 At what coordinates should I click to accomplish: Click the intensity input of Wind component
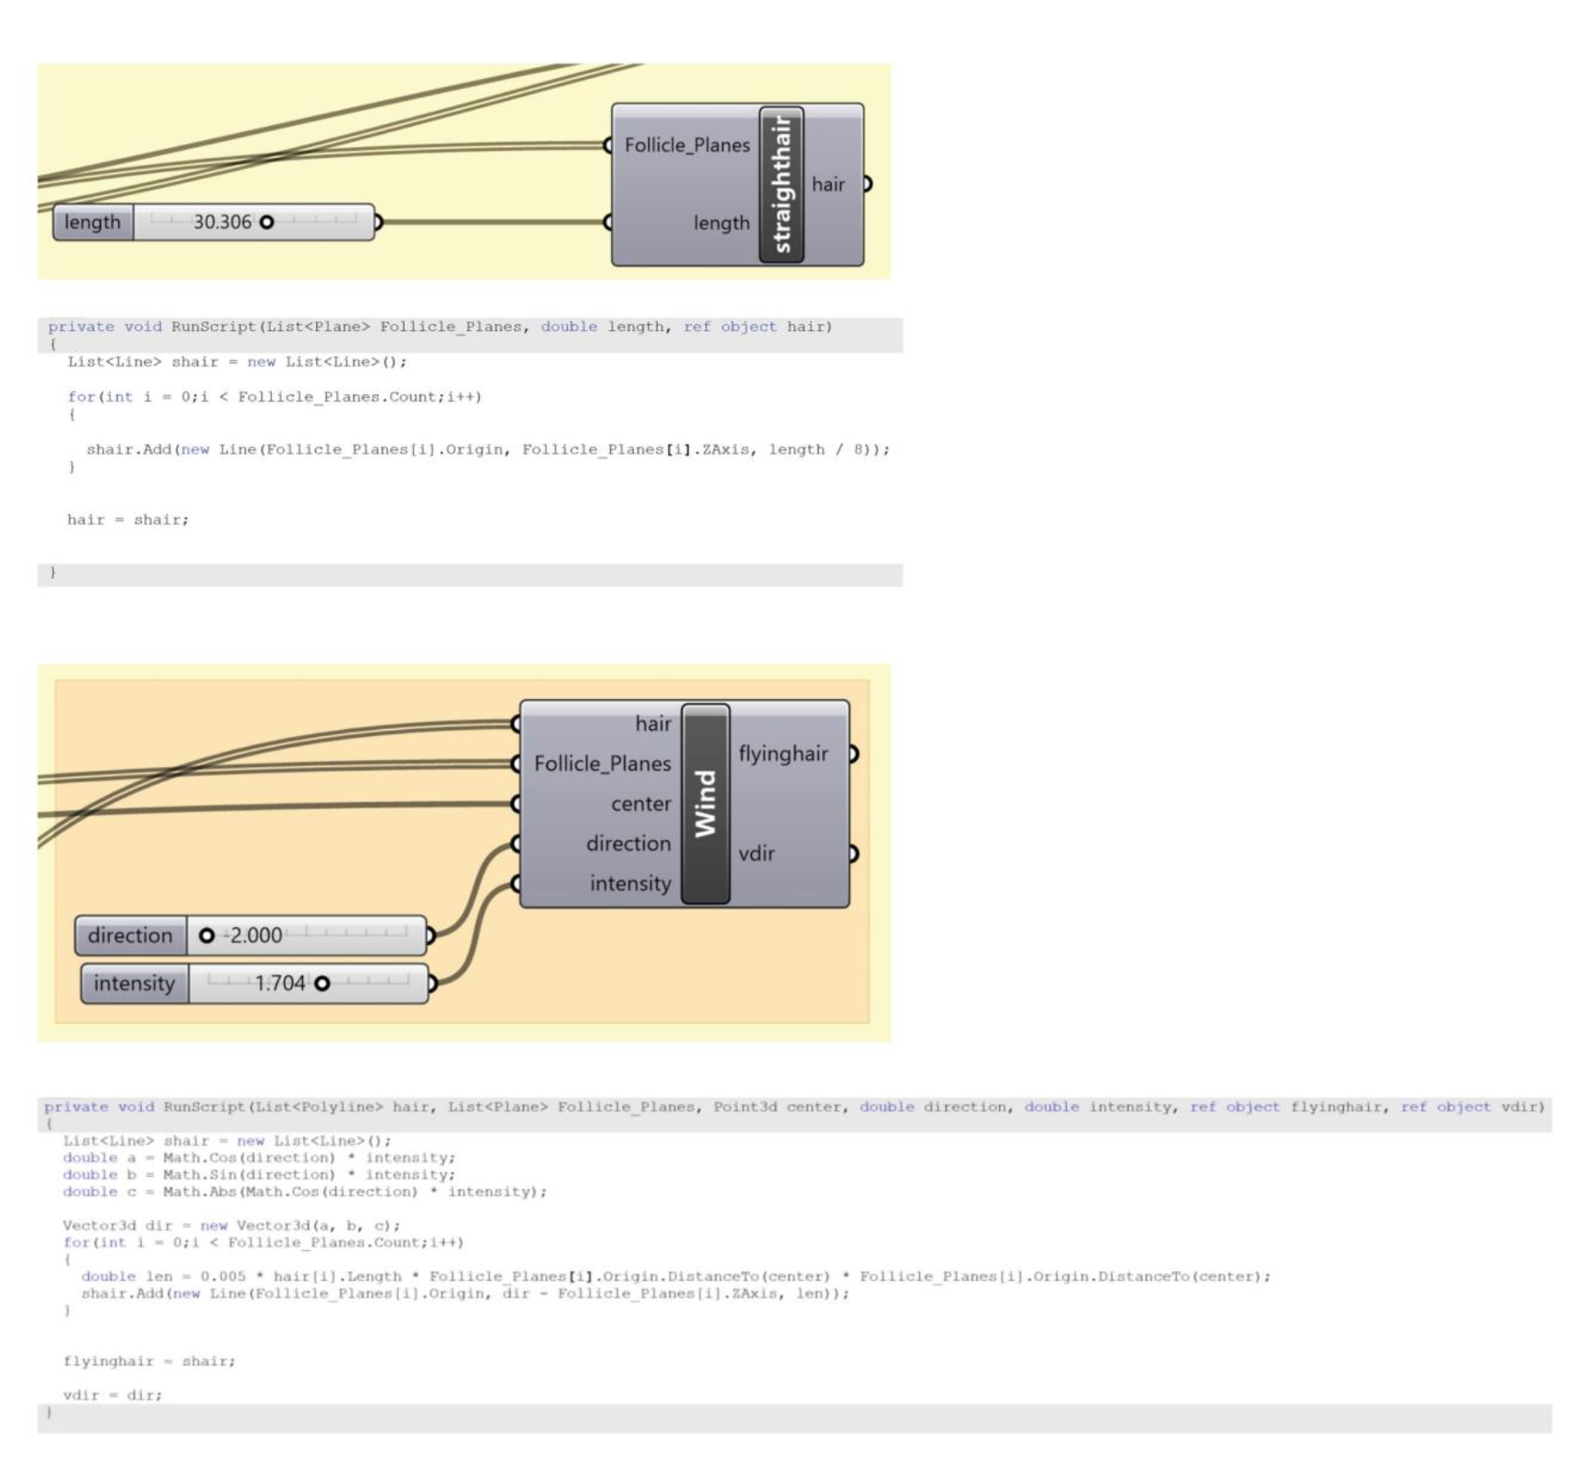click(x=630, y=883)
